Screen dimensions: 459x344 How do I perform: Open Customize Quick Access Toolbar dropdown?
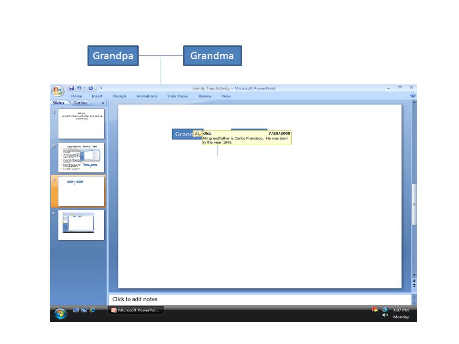(101, 88)
